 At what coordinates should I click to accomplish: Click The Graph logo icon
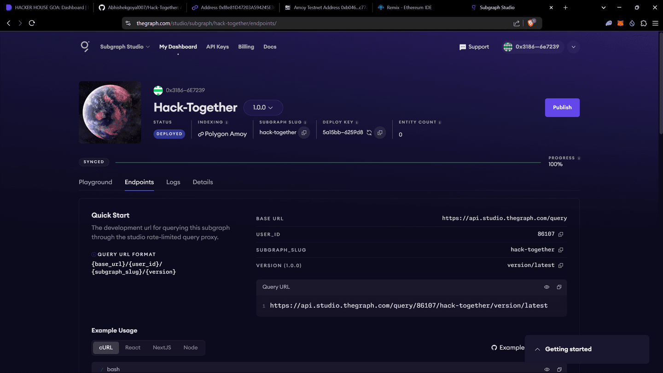[x=85, y=47]
